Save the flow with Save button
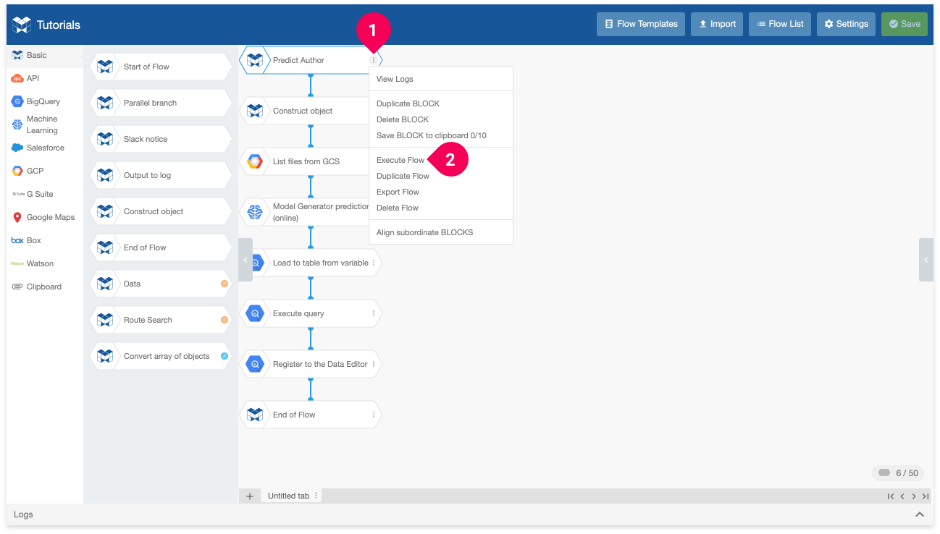Screen dimensions: 940x534 tap(904, 24)
